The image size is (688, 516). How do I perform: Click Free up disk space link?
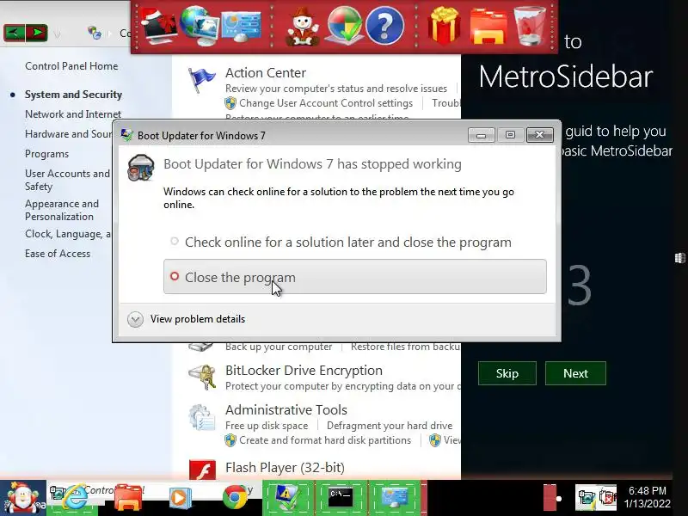click(267, 426)
